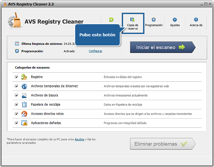Click 'Entradas inválidas del registro' description
The width and height of the screenshot is (214, 167).
click(123, 77)
